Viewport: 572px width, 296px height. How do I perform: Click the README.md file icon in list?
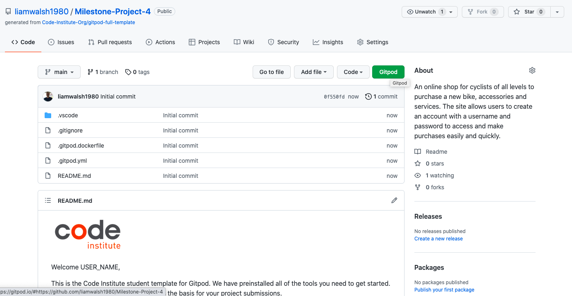tap(48, 176)
